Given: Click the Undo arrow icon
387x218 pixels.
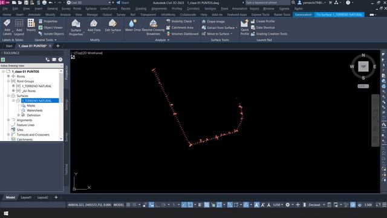Looking at the screenshot, I should (51, 2).
